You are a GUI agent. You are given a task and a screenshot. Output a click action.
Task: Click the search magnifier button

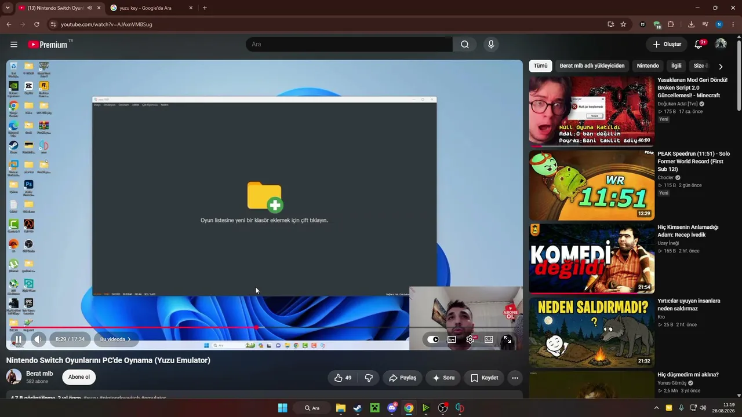(465, 45)
